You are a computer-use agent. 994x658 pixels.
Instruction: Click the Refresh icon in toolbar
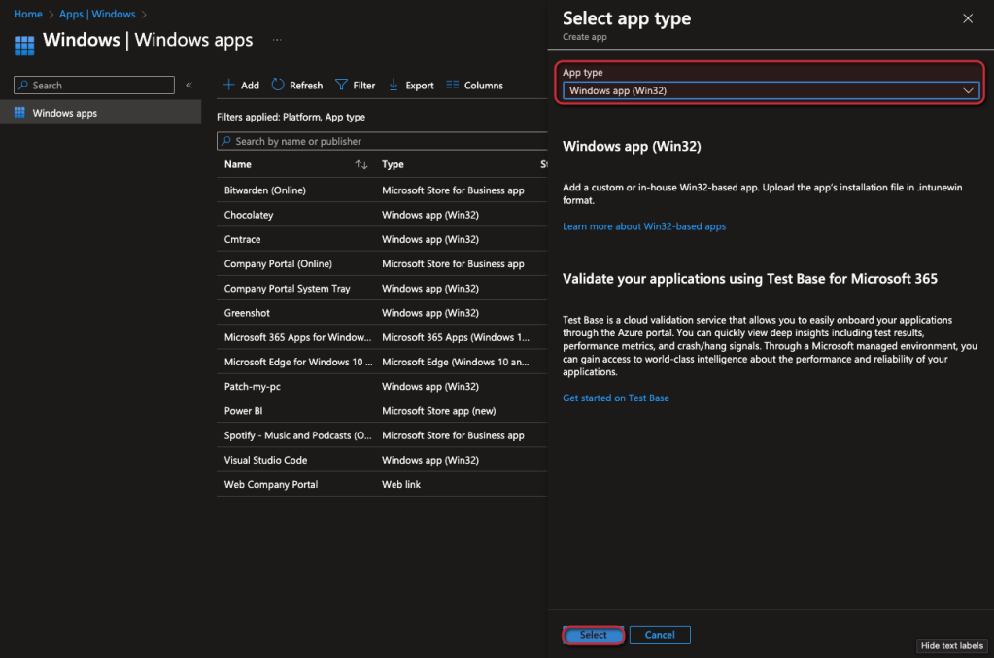click(278, 85)
